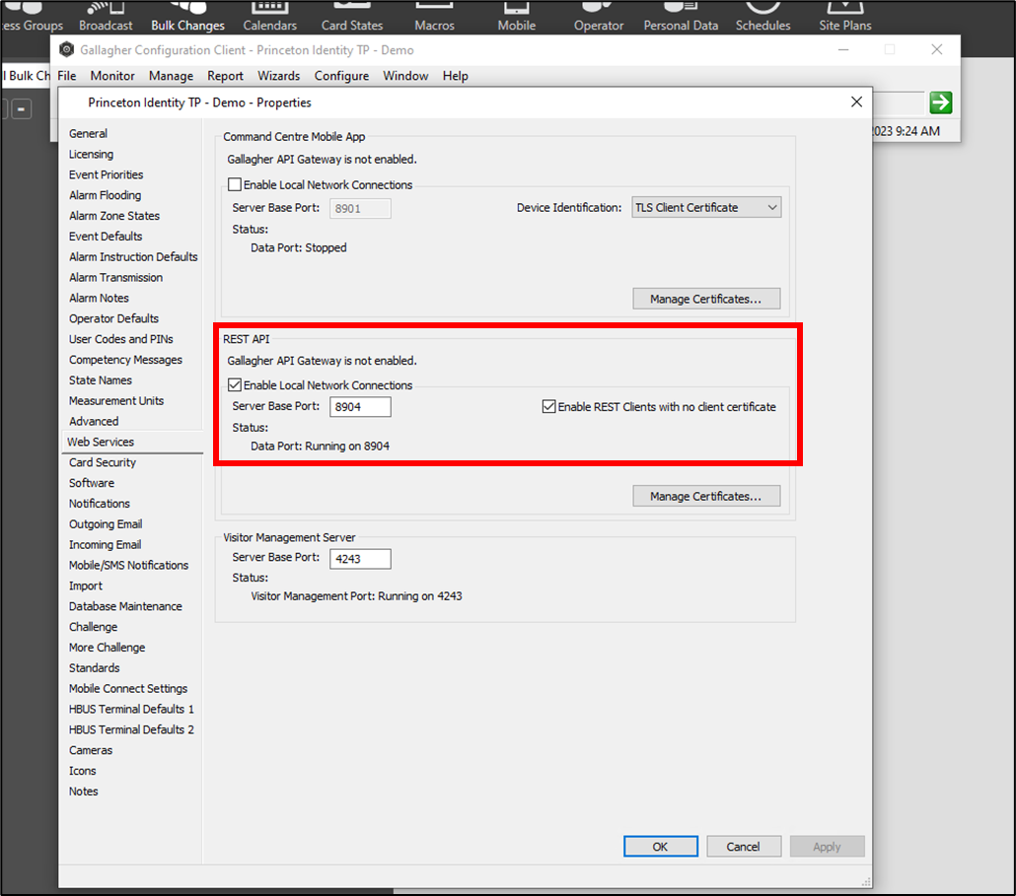This screenshot has height=896, width=1016.
Task: Select Alarm Transmission page
Action: pyautogui.click(x=116, y=277)
